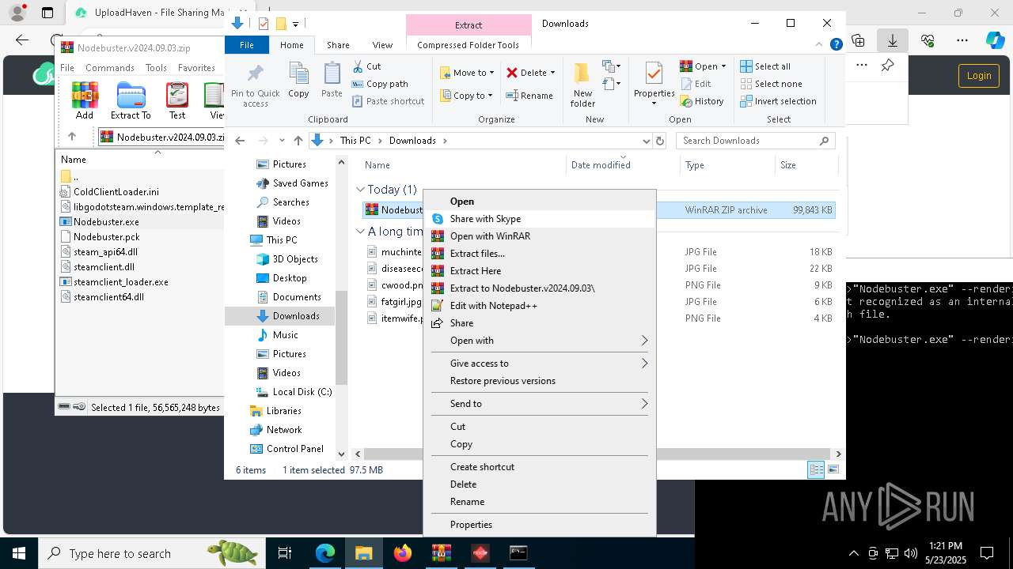Open Compressed Folder Tools tab
1013x569 pixels.
pyautogui.click(x=468, y=45)
